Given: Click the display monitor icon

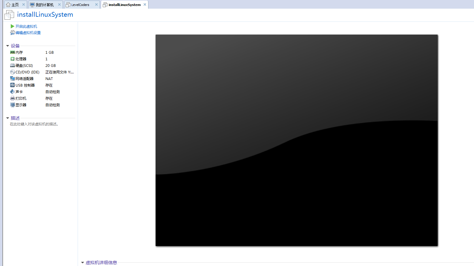Looking at the screenshot, I should pyautogui.click(x=12, y=105).
